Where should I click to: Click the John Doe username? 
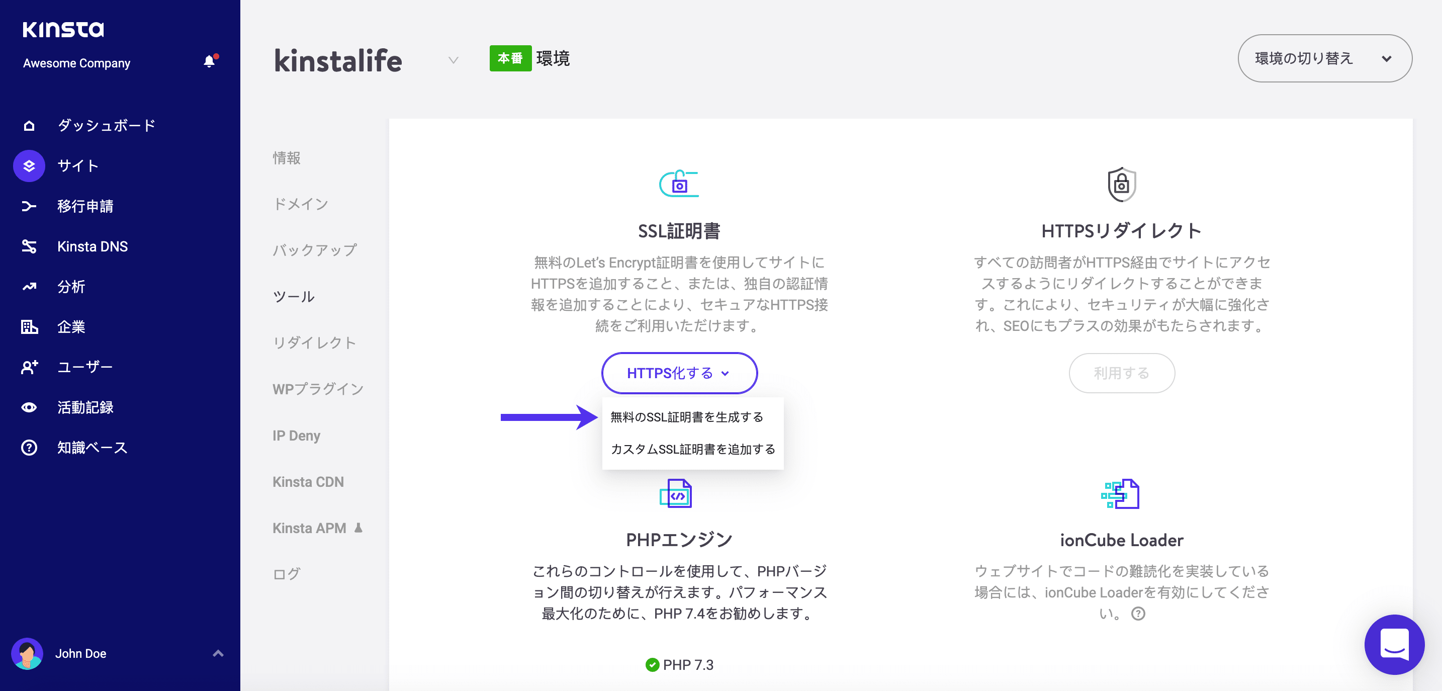tap(80, 653)
